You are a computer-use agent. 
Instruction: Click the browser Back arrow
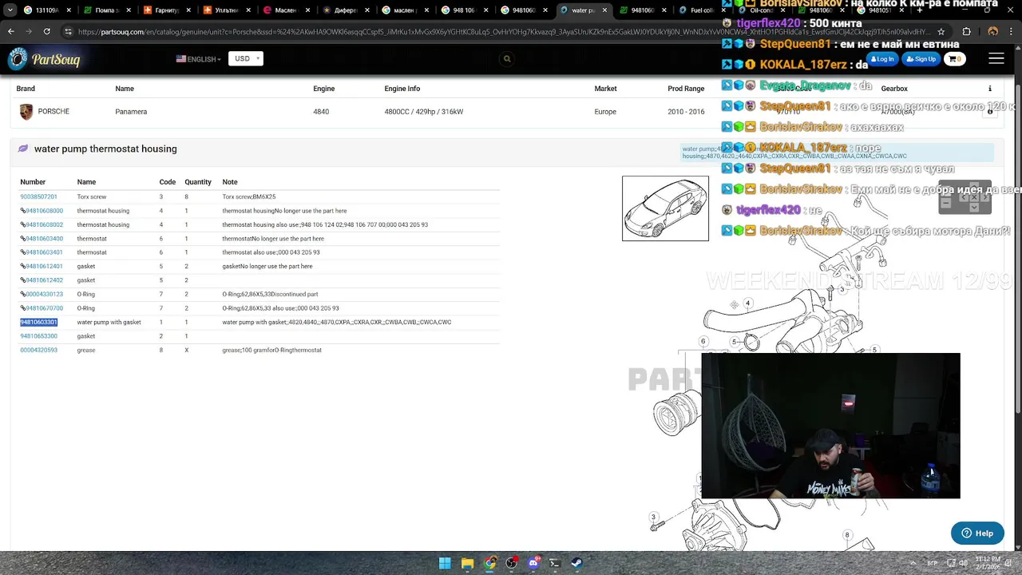point(10,31)
